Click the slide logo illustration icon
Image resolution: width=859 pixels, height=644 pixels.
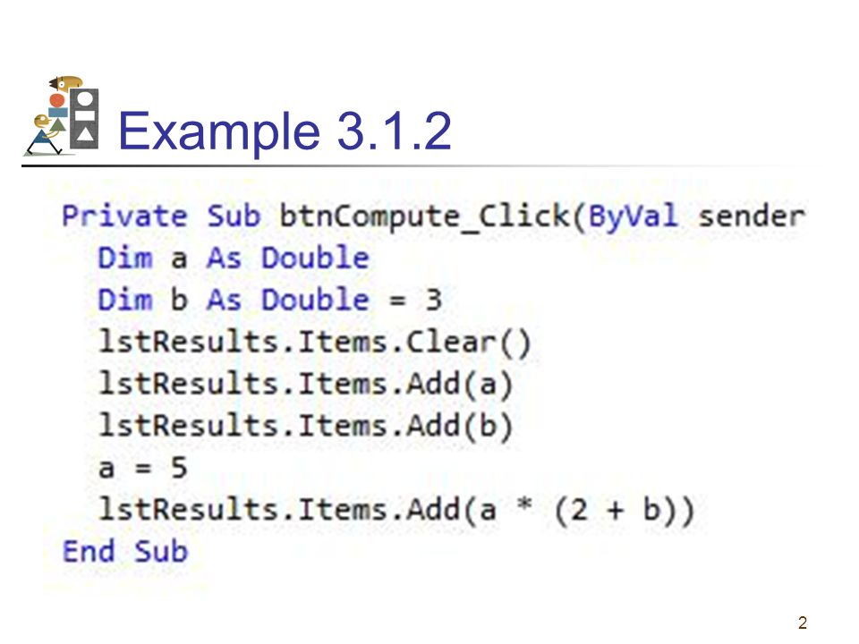coord(62,115)
